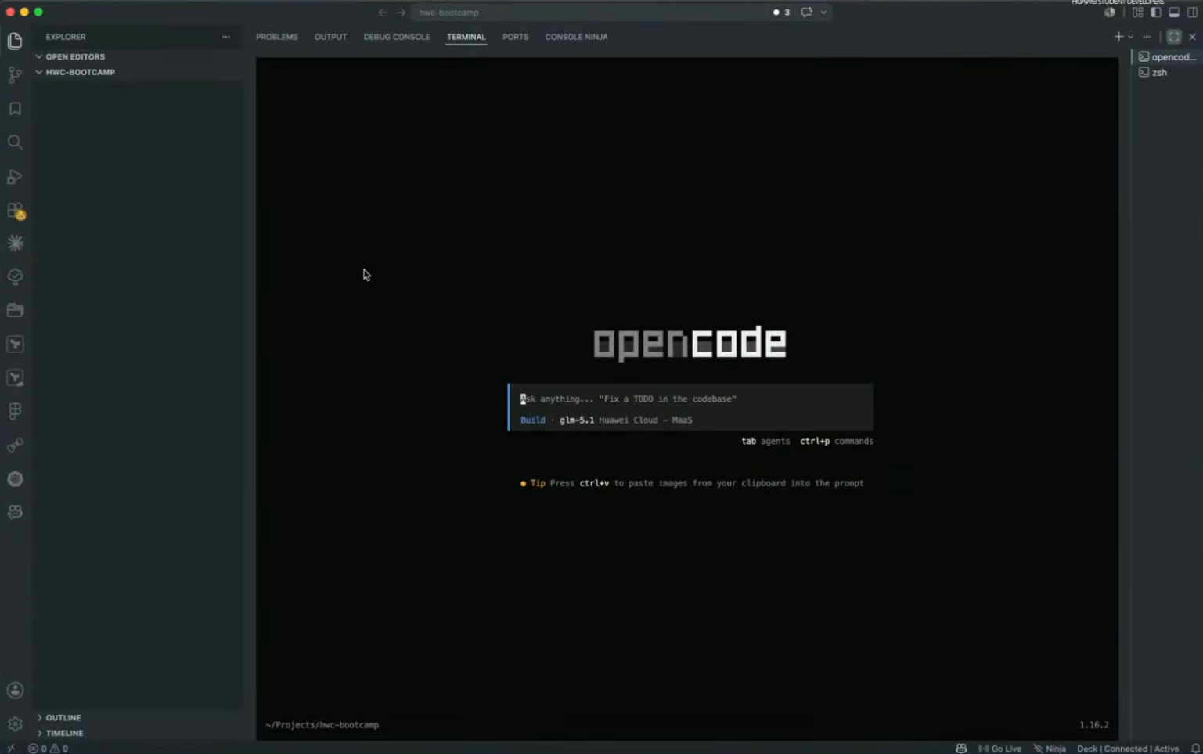This screenshot has height=754, width=1203.
Task: Click the starburst icon in activity bar
Action: click(x=15, y=244)
